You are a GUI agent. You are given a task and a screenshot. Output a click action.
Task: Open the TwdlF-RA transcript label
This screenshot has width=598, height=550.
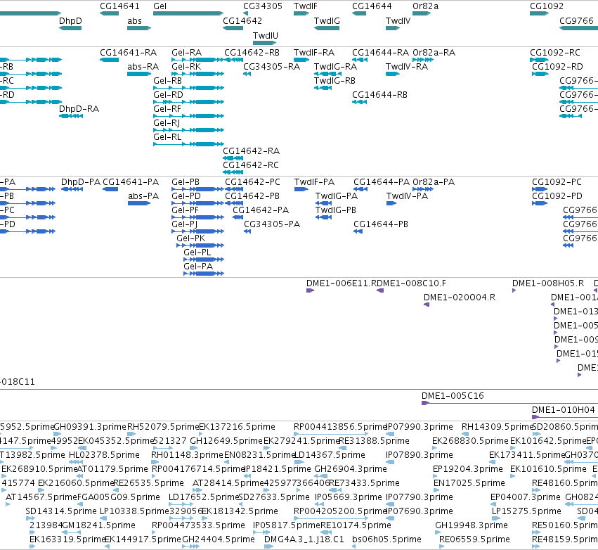[314, 52]
